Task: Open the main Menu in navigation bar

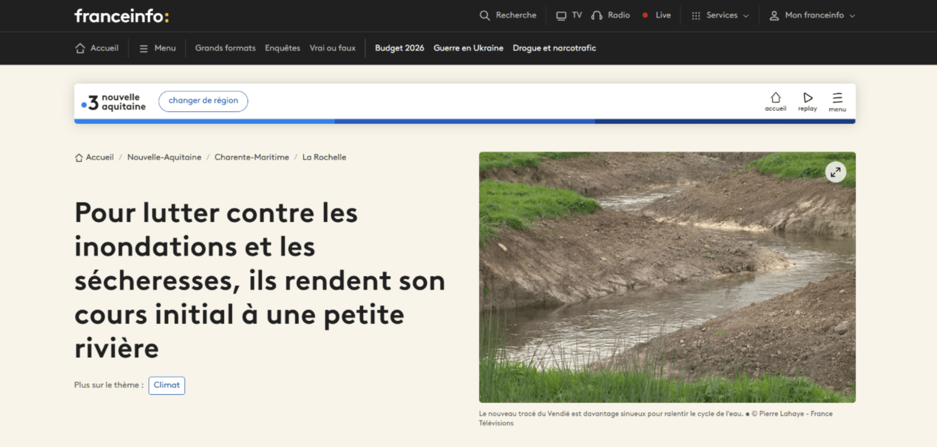Action: [157, 48]
